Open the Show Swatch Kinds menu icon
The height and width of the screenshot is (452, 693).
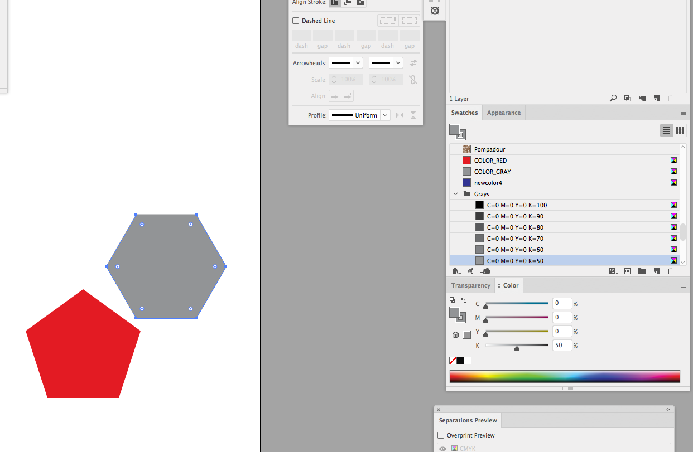[x=613, y=271]
